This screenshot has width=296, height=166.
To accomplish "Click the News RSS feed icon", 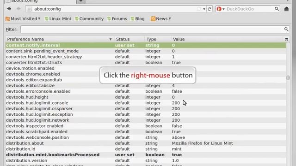I will pos(153,18).
